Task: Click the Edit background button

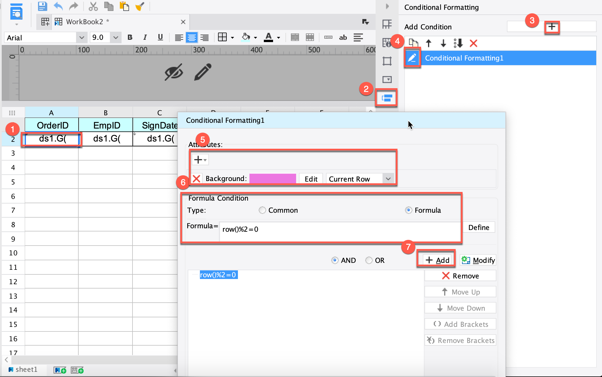Action: (x=311, y=179)
